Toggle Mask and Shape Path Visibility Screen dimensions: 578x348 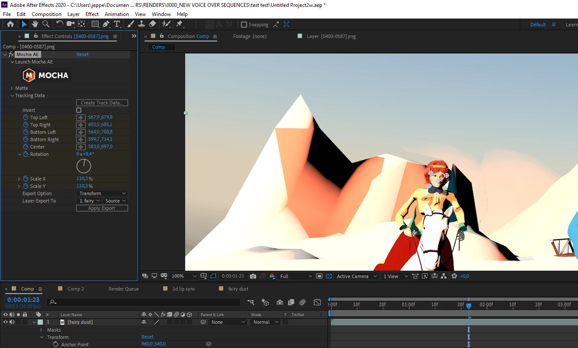213,276
